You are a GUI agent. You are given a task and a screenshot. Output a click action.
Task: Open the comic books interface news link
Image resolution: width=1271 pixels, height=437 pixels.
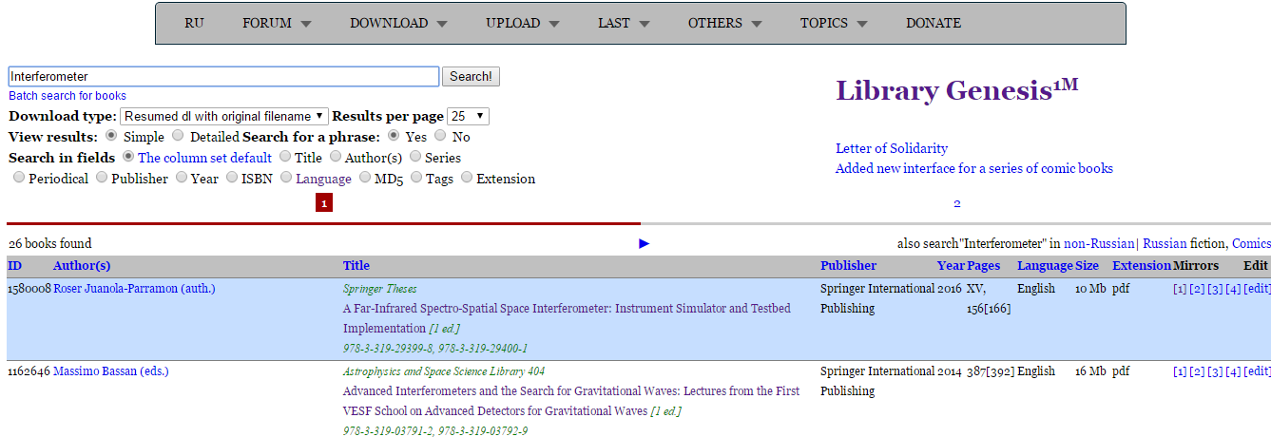pos(974,169)
